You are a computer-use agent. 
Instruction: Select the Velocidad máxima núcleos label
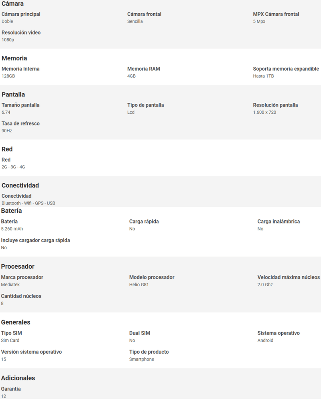[x=288, y=277]
